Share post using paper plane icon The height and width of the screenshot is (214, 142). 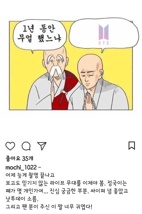click(42, 146)
